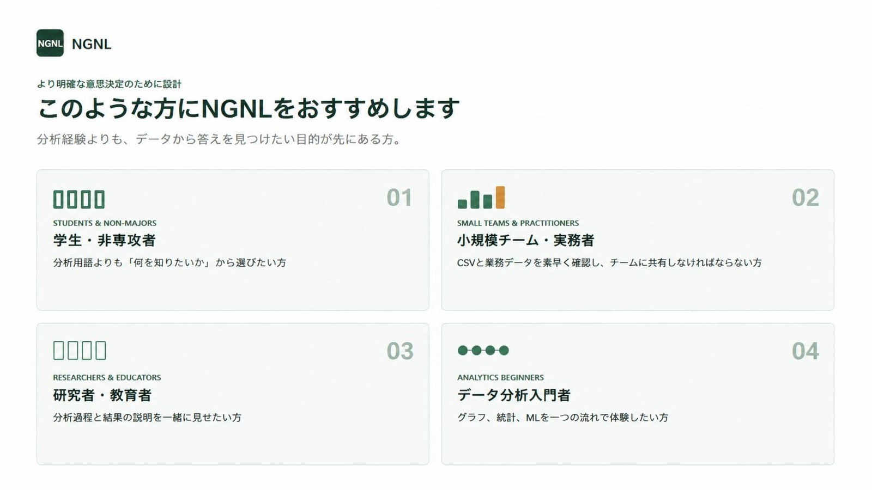This screenshot has width=872, height=490.
Task: Click the ANALYTICS BEGINNERS label
Action: [x=500, y=377]
